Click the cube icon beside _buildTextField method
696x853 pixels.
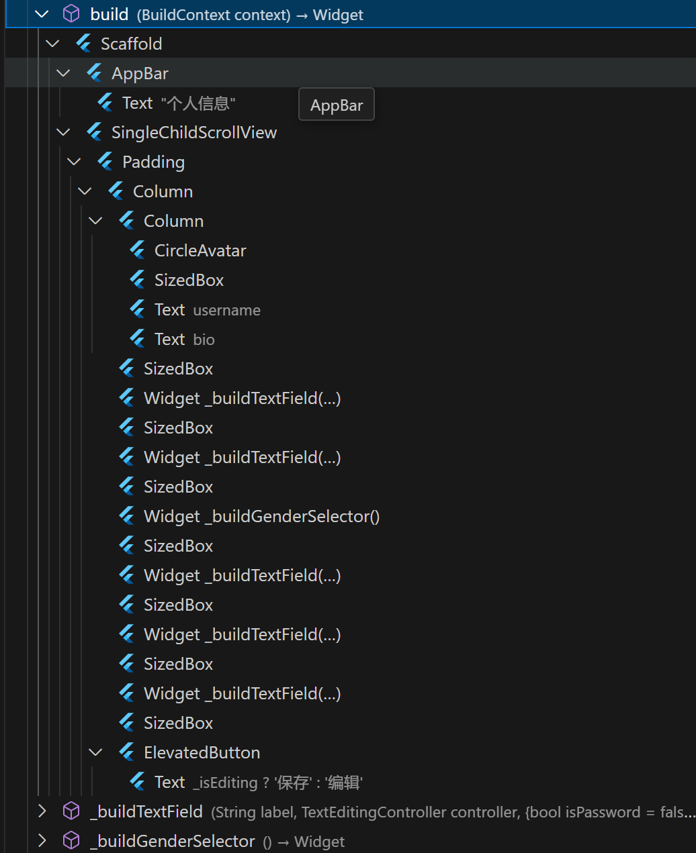[71, 811]
